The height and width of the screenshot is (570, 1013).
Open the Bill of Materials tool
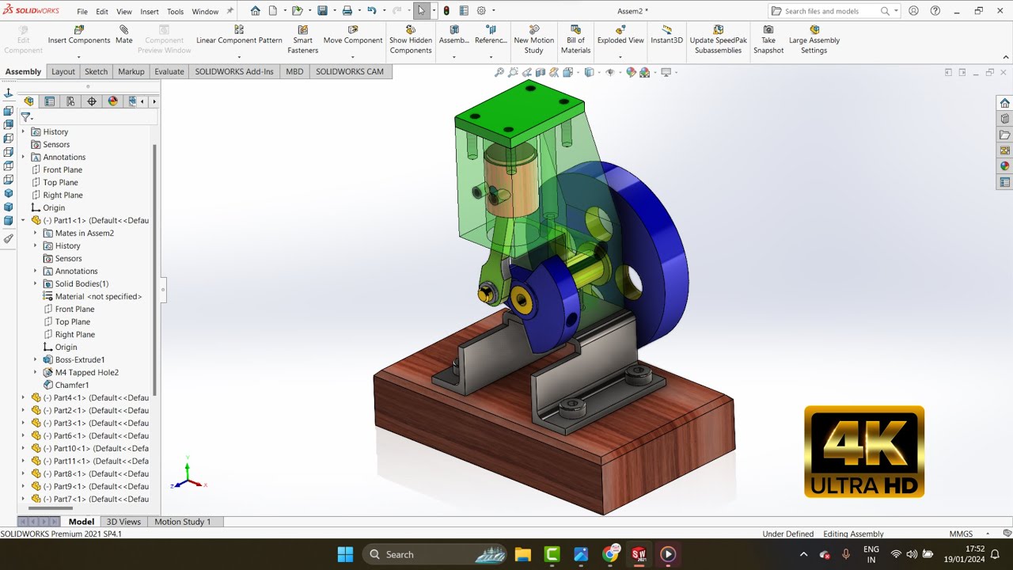tap(575, 40)
